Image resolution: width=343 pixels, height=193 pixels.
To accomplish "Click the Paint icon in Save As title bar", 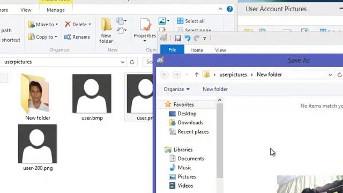I will pos(160,60).
